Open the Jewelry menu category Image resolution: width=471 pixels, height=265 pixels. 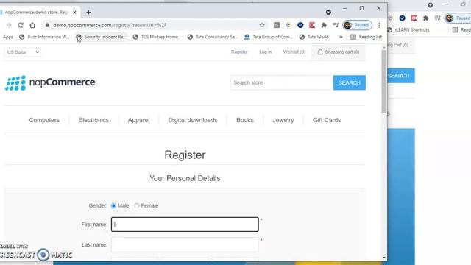283,120
